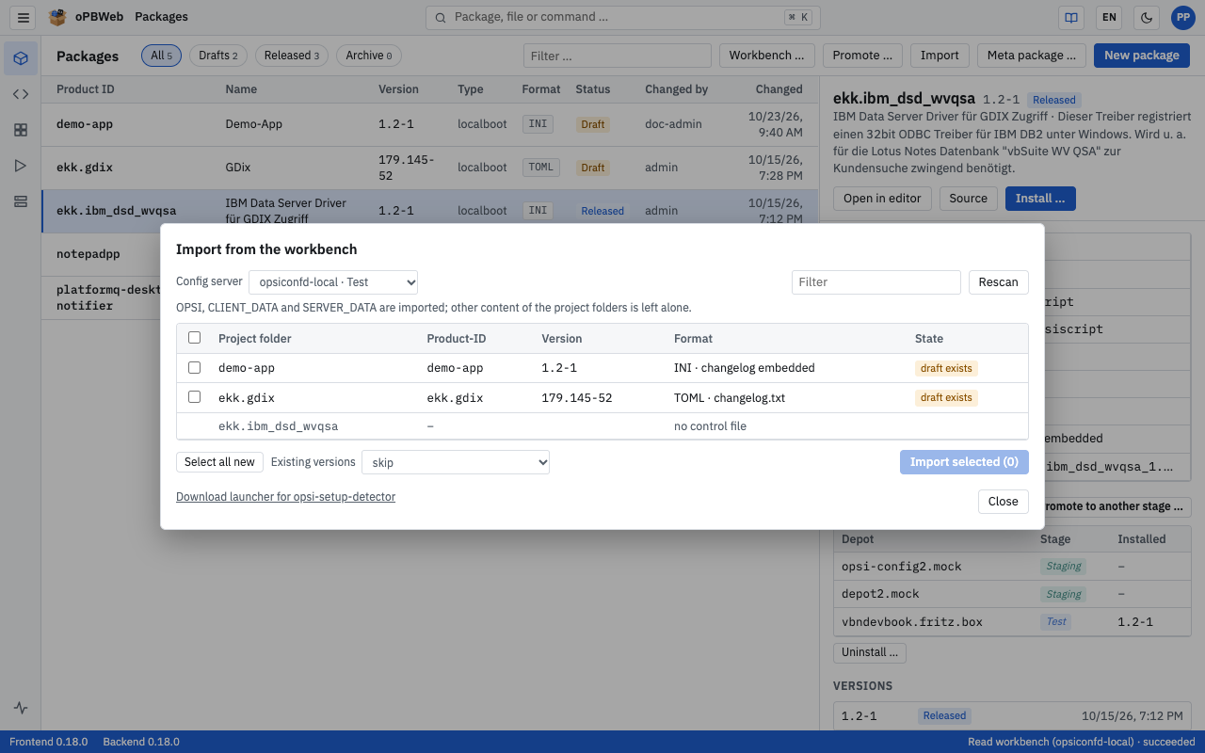
Task: Switch to the Released filter tab
Action: coord(292,56)
